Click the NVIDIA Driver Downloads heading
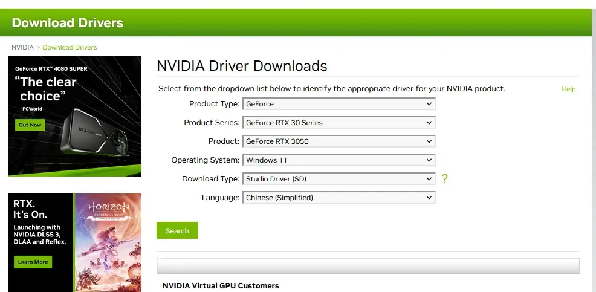 (242, 66)
